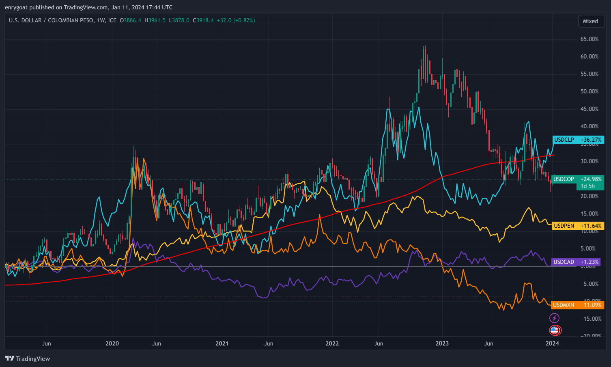
Task: Open the Mixed price scale mode menu
Action: coord(591,21)
